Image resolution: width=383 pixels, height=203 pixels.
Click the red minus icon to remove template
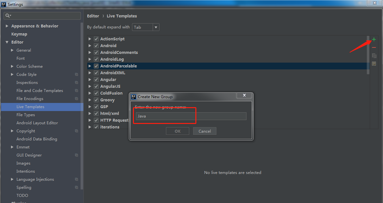tap(374, 47)
